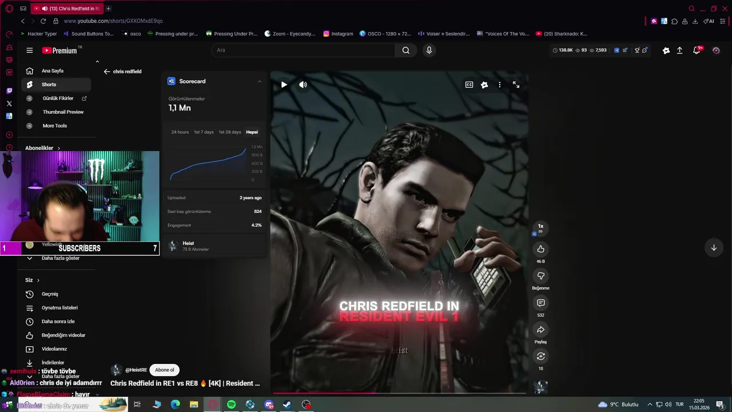Viewport: 732px width, 412px height.
Task: Click the YouTube Premium logo
Action: pyautogui.click(x=59, y=50)
